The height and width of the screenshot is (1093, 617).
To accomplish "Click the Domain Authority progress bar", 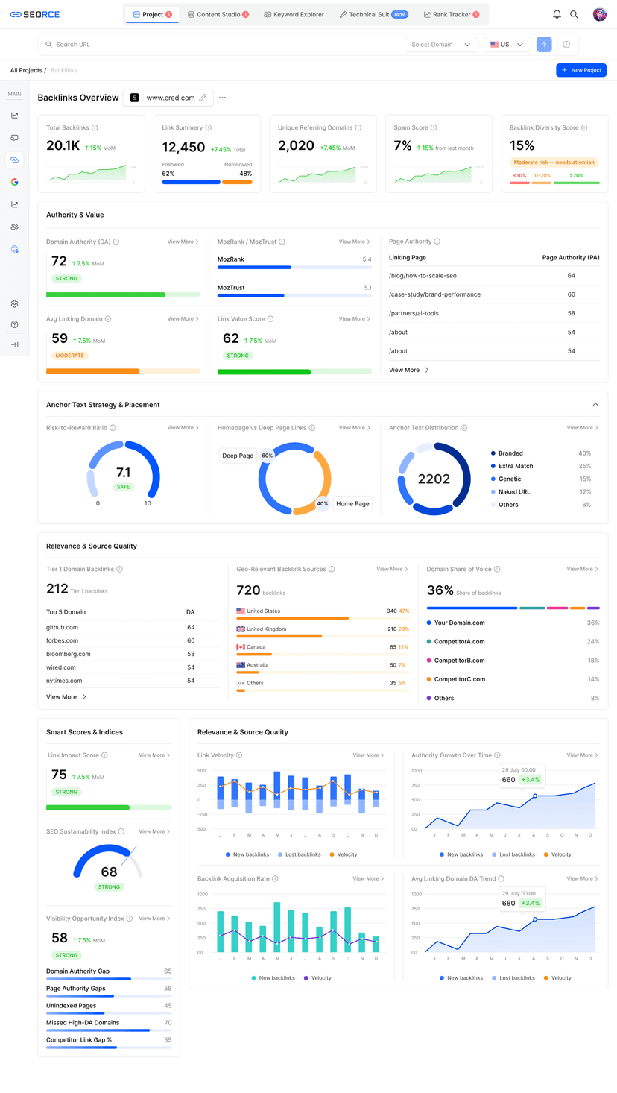I will point(123,294).
